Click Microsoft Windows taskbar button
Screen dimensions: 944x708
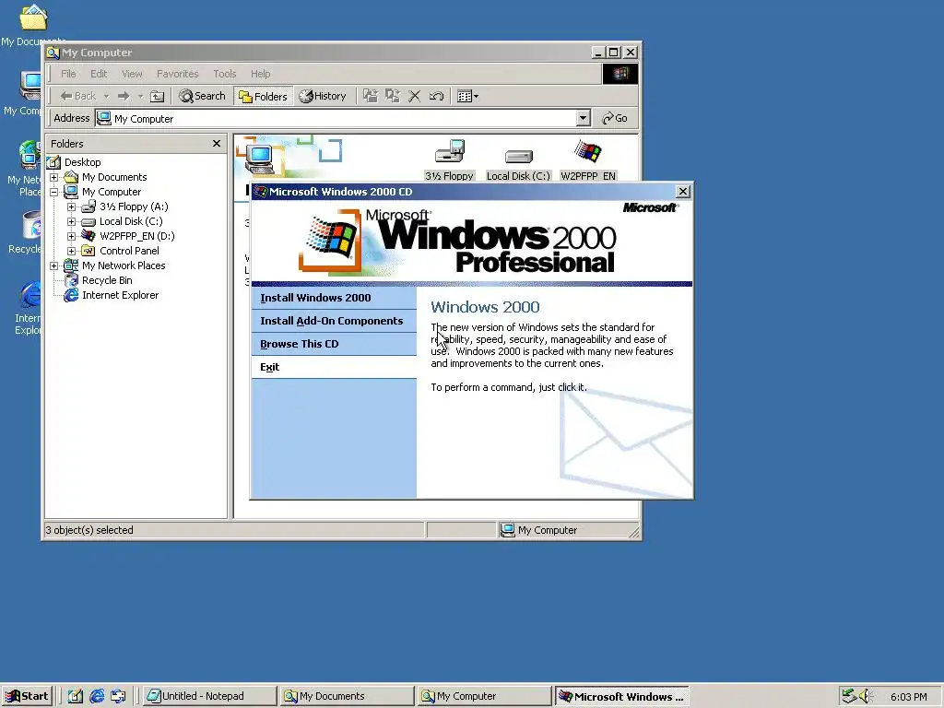621,697
